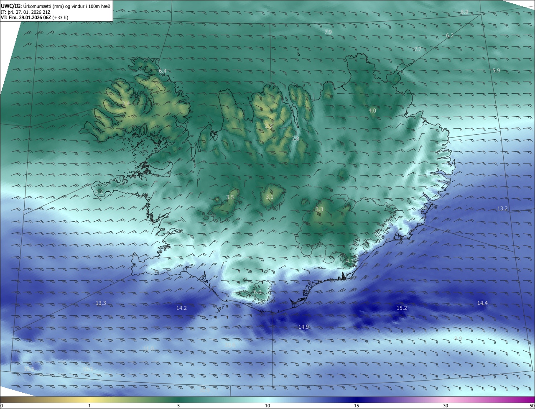The height and width of the screenshot is (409, 535).
Task: Click the color scale label 1
Action: point(89,406)
